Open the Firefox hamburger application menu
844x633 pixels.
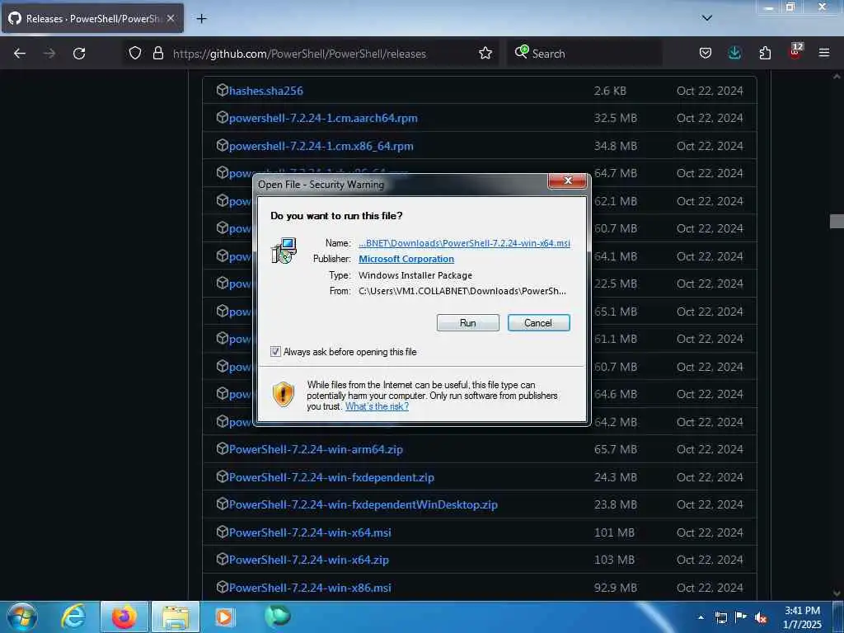824,54
